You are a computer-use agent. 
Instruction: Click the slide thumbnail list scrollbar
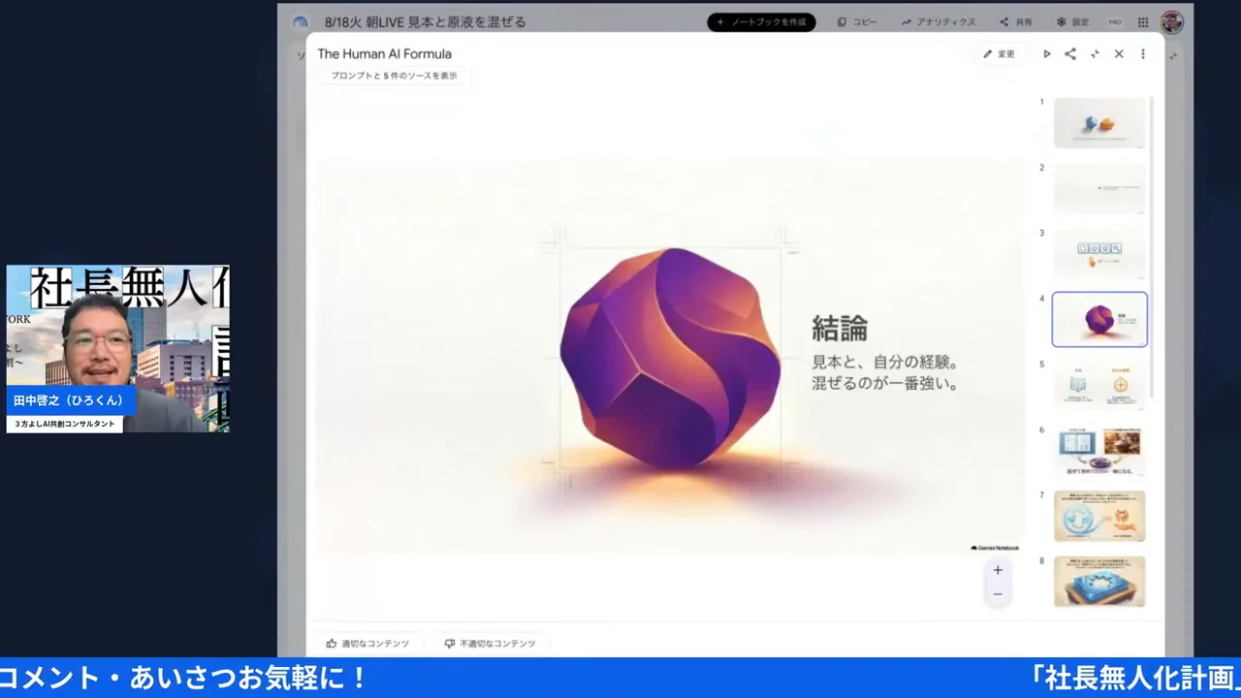click(1153, 247)
